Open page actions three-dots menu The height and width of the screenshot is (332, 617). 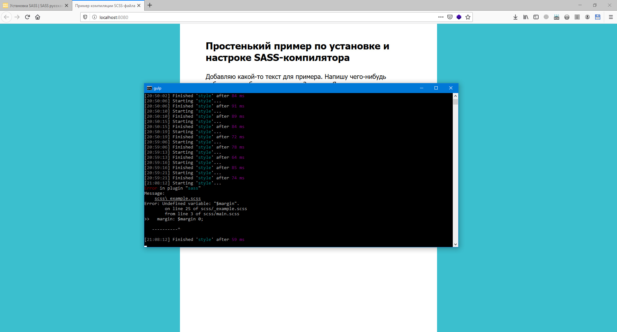(441, 17)
